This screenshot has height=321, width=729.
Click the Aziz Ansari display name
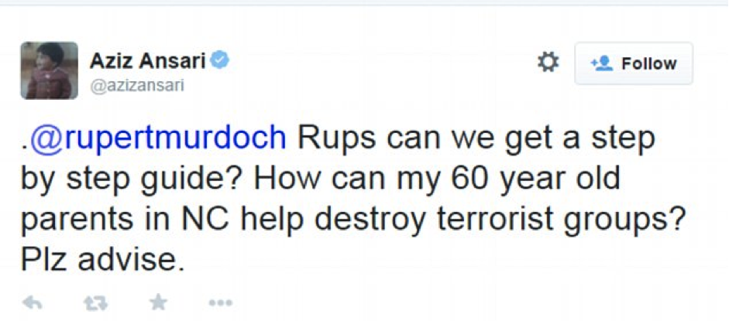tap(146, 60)
